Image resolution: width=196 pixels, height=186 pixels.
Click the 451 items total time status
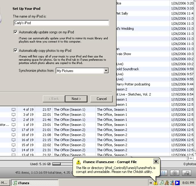click(x=44, y=173)
